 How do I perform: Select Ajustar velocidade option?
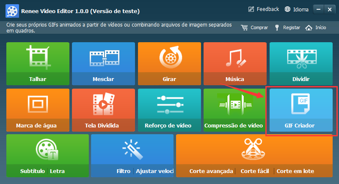coord(154,171)
